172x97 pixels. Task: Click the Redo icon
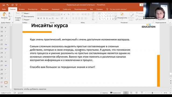13,5
